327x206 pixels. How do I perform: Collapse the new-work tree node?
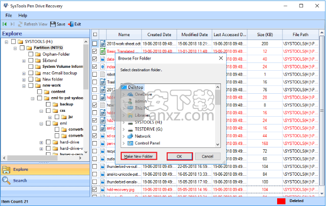point(24,86)
